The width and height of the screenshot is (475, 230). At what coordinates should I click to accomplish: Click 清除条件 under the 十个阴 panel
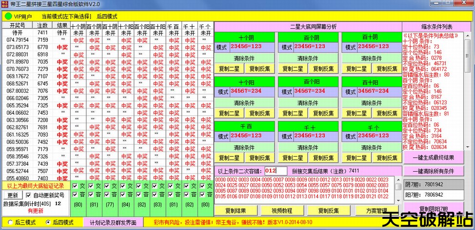tap(244, 58)
